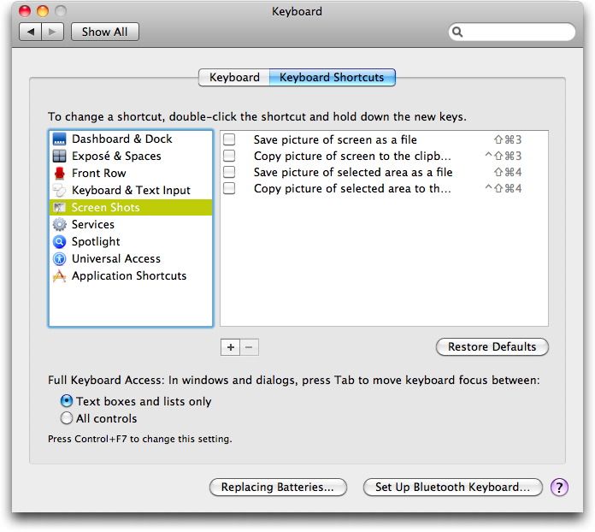Select Text boxes and lists only radio
Screen dimensions: 595x532
click(67, 400)
